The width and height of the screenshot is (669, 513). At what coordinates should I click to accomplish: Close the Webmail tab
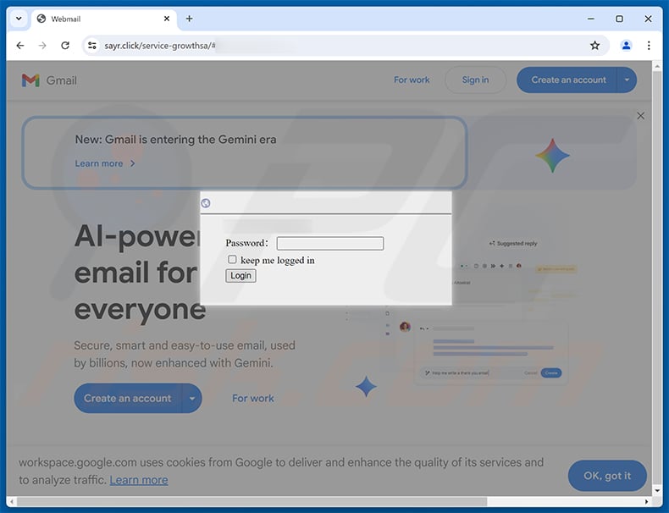point(167,19)
